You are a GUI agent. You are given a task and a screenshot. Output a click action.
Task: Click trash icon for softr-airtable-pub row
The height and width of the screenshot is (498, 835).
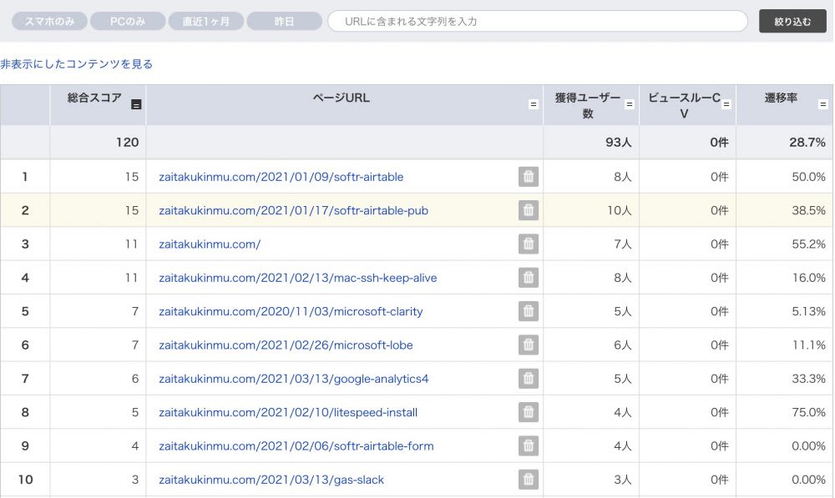[529, 210]
